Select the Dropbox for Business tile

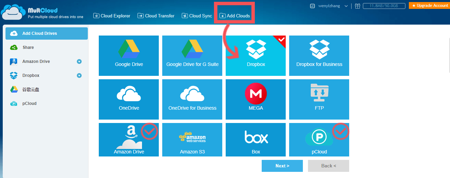(x=319, y=56)
